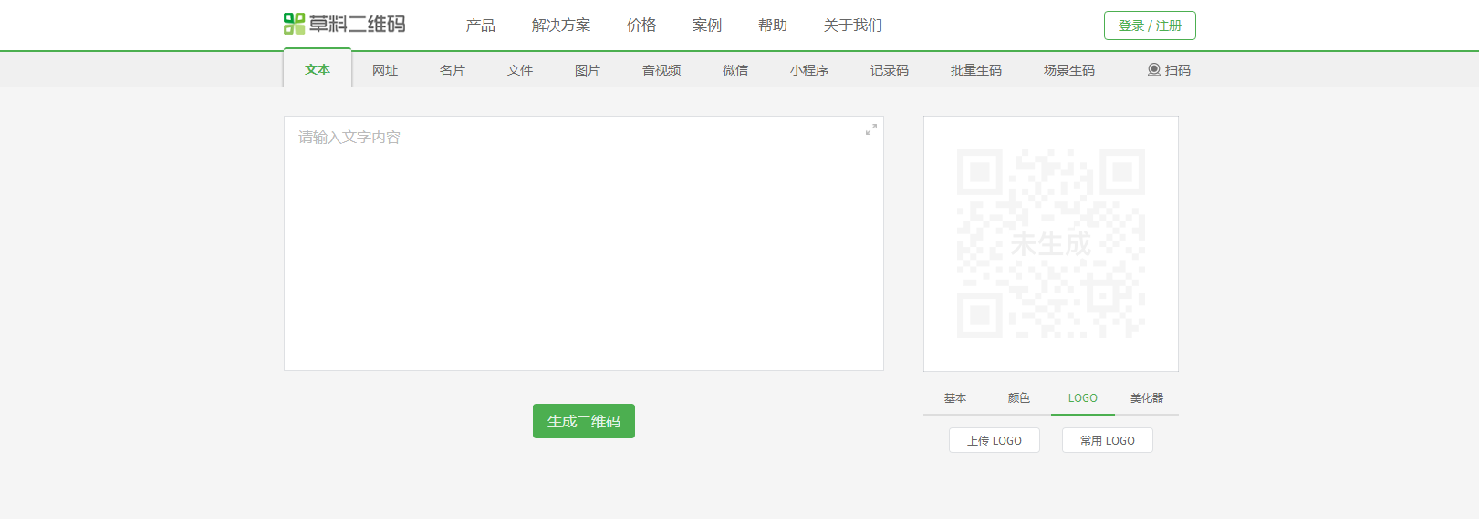
Task: Open the 批量生码 tab
Action: (x=976, y=69)
